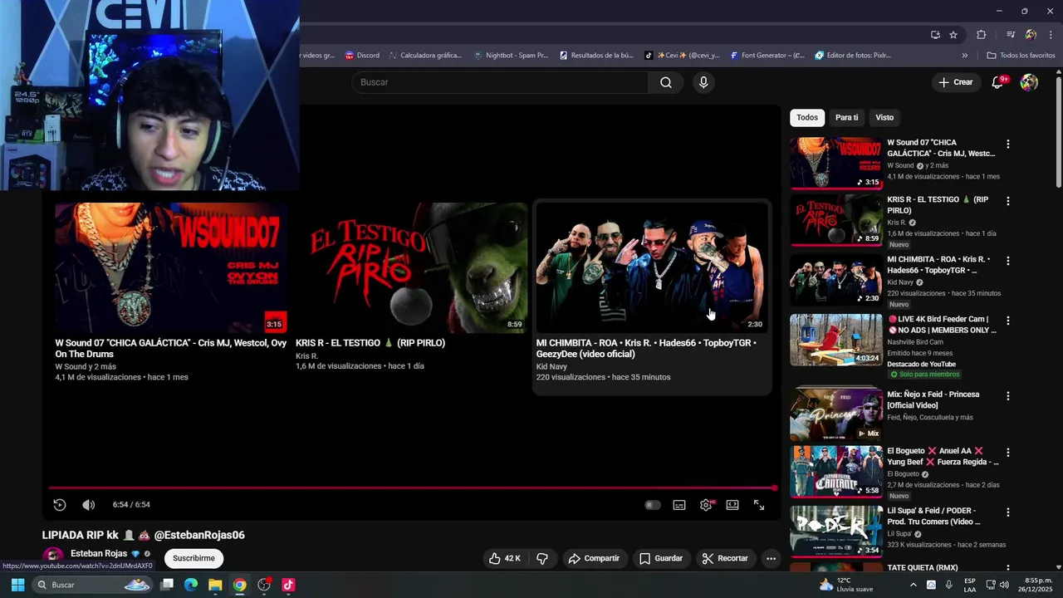1063x598 pixels.
Task: Click the red video progress bar
Action: coord(411,488)
